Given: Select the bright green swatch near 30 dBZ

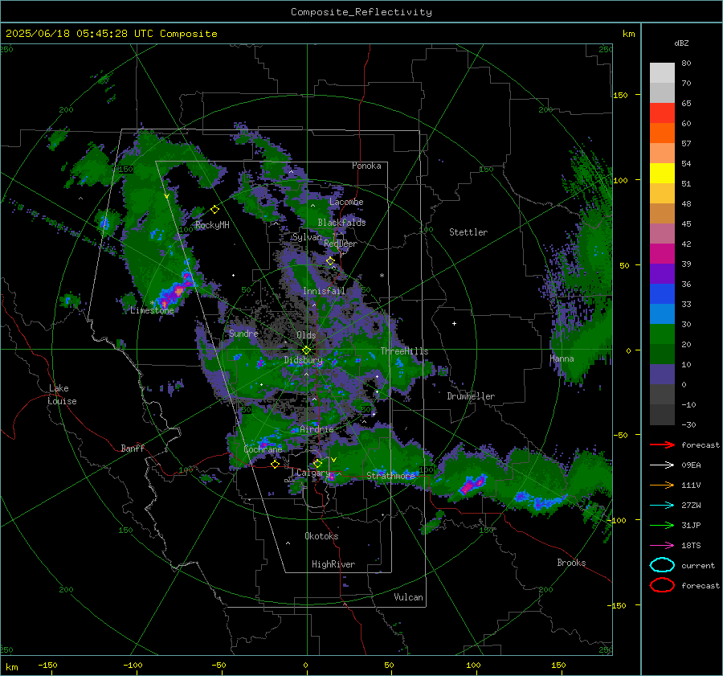Looking at the screenshot, I should 662,334.
